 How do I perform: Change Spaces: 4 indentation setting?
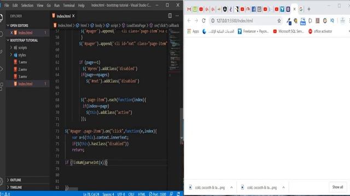coord(108,194)
